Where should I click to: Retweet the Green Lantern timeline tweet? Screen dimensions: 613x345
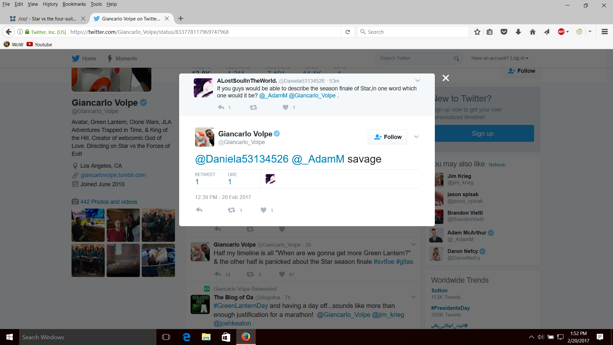tap(250, 274)
